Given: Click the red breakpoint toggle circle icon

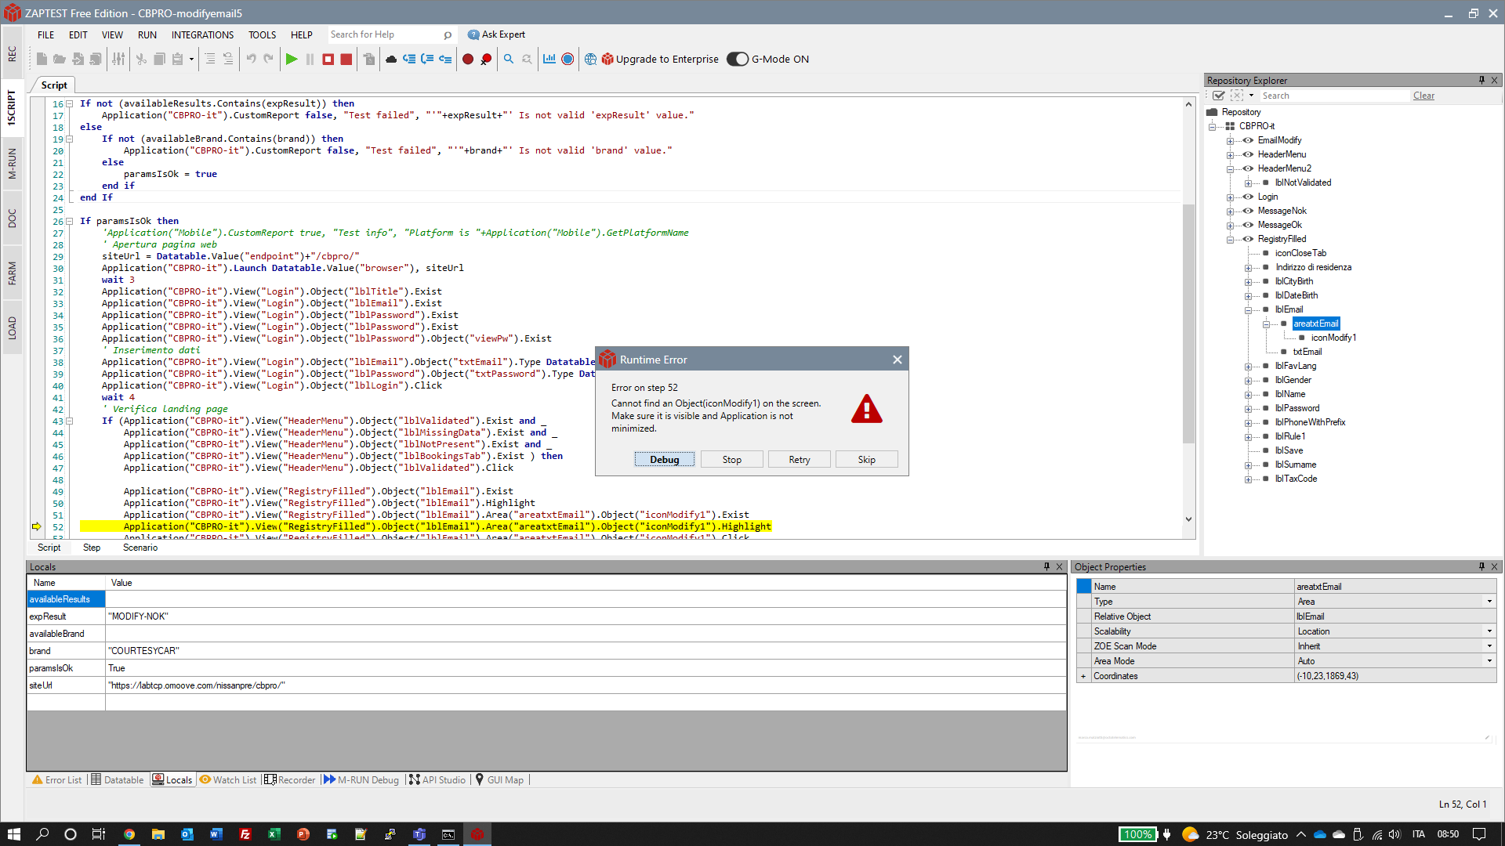Looking at the screenshot, I should click(x=468, y=59).
